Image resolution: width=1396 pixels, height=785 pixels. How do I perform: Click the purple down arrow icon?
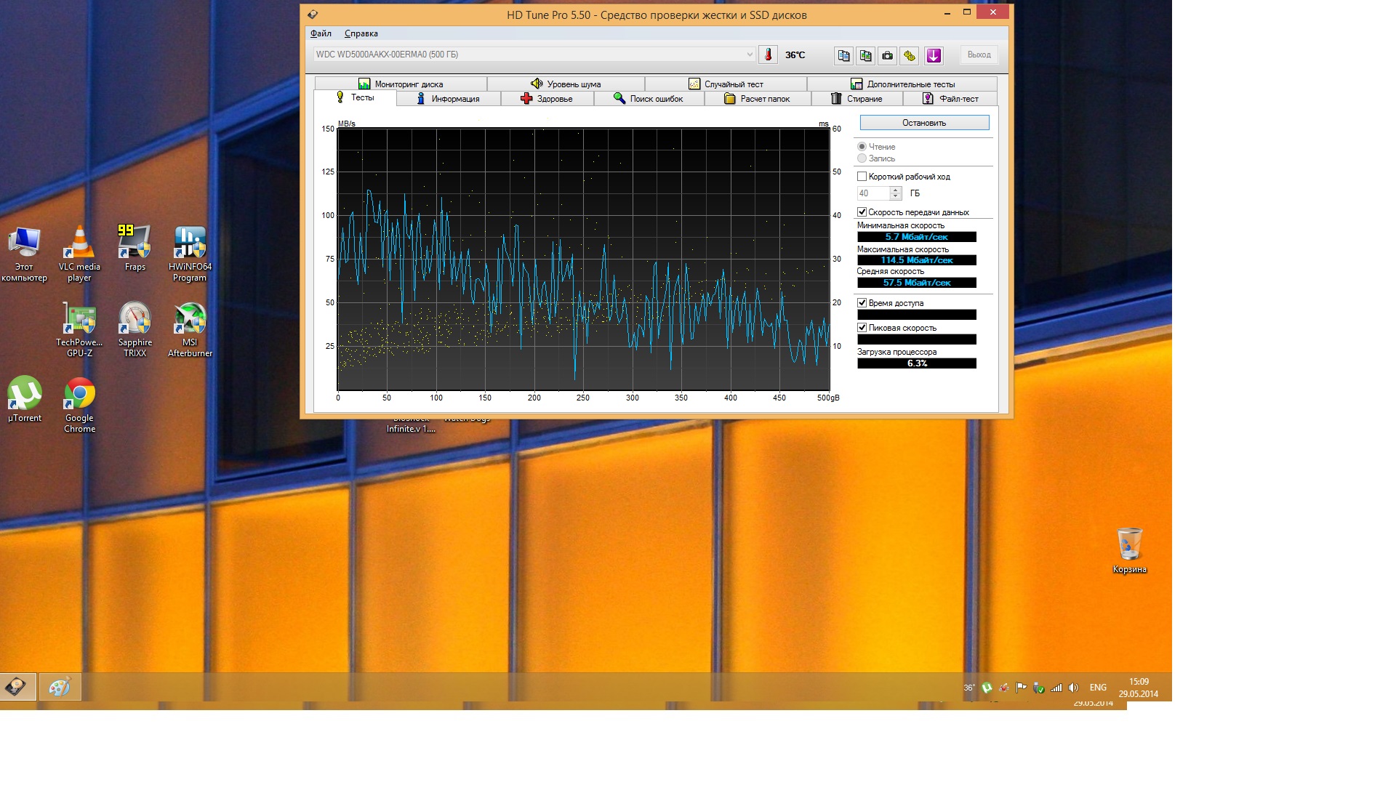pyautogui.click(x=934, y=55)
